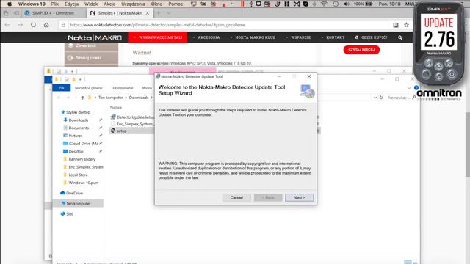Open Desktop in Quick access
The height and width of the screenshot is (264, 470).
point(76,151)
